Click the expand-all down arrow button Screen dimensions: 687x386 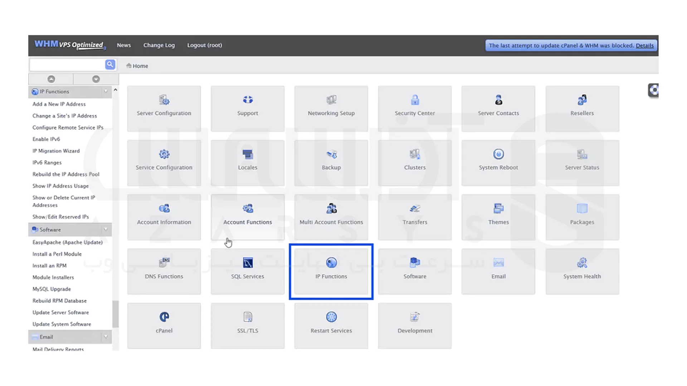96,79
